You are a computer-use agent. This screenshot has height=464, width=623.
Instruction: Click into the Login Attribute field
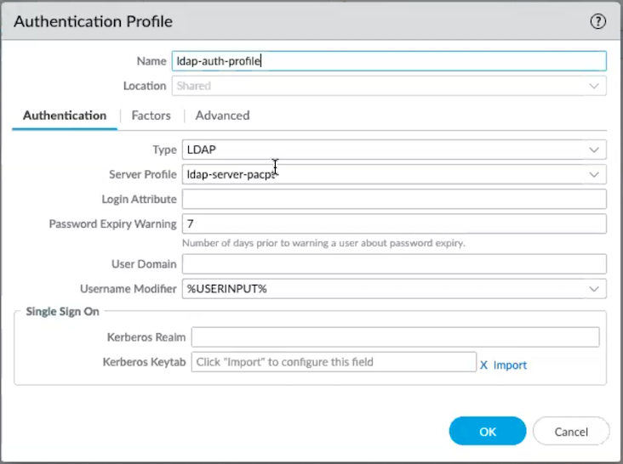393,199
